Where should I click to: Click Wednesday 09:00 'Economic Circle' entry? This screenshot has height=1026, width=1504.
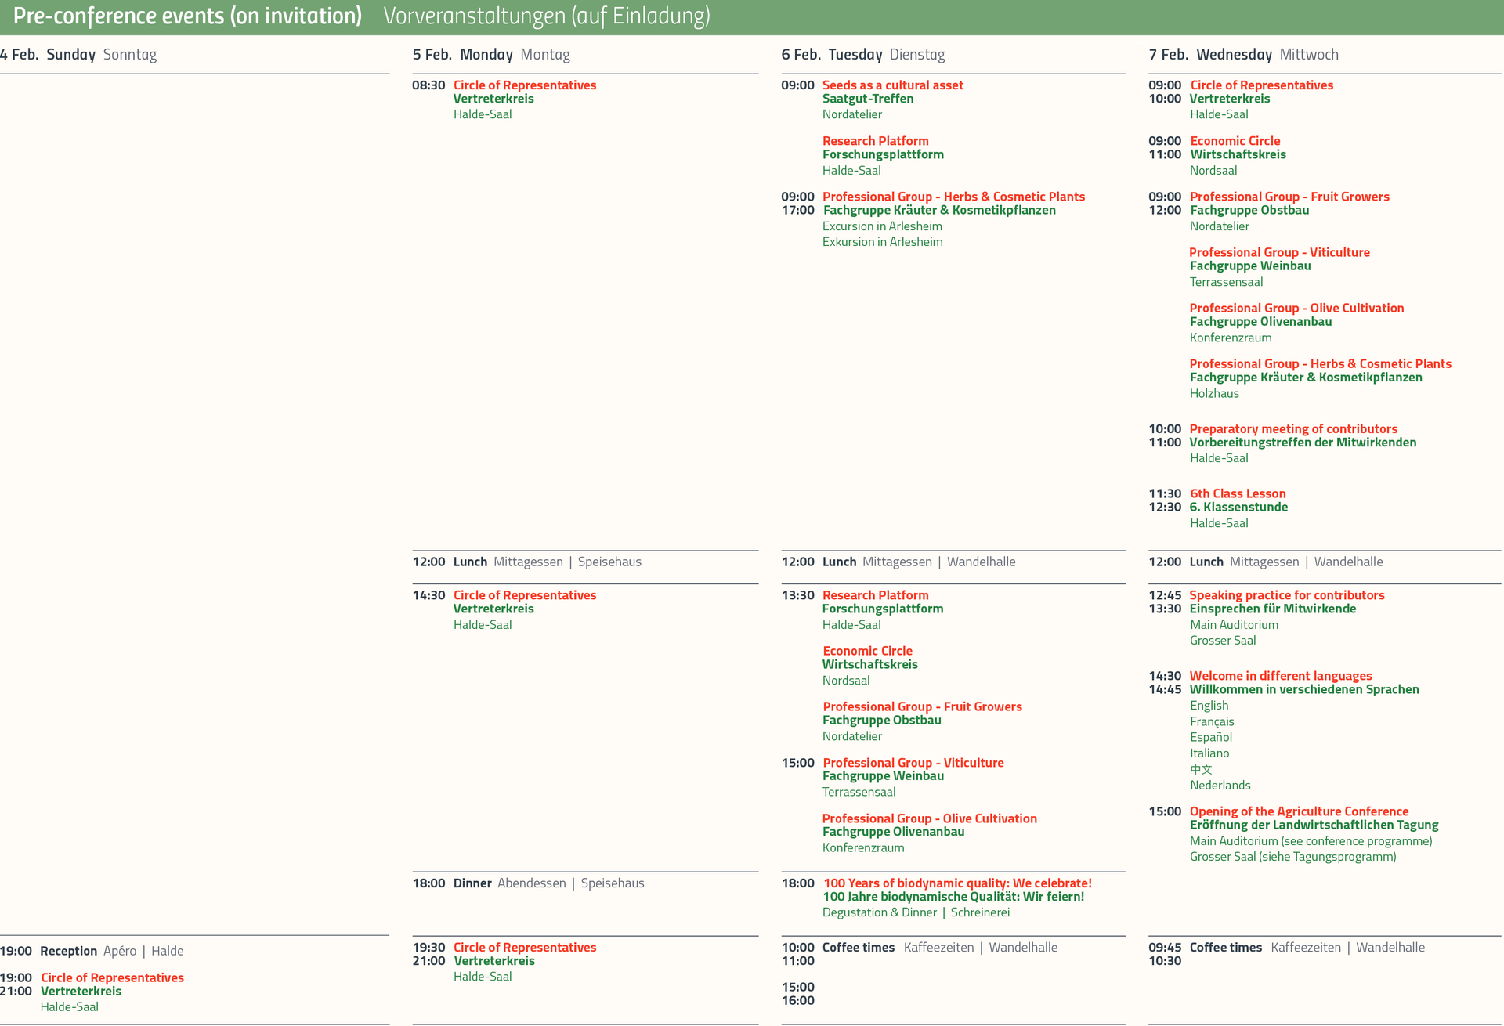1235,141
